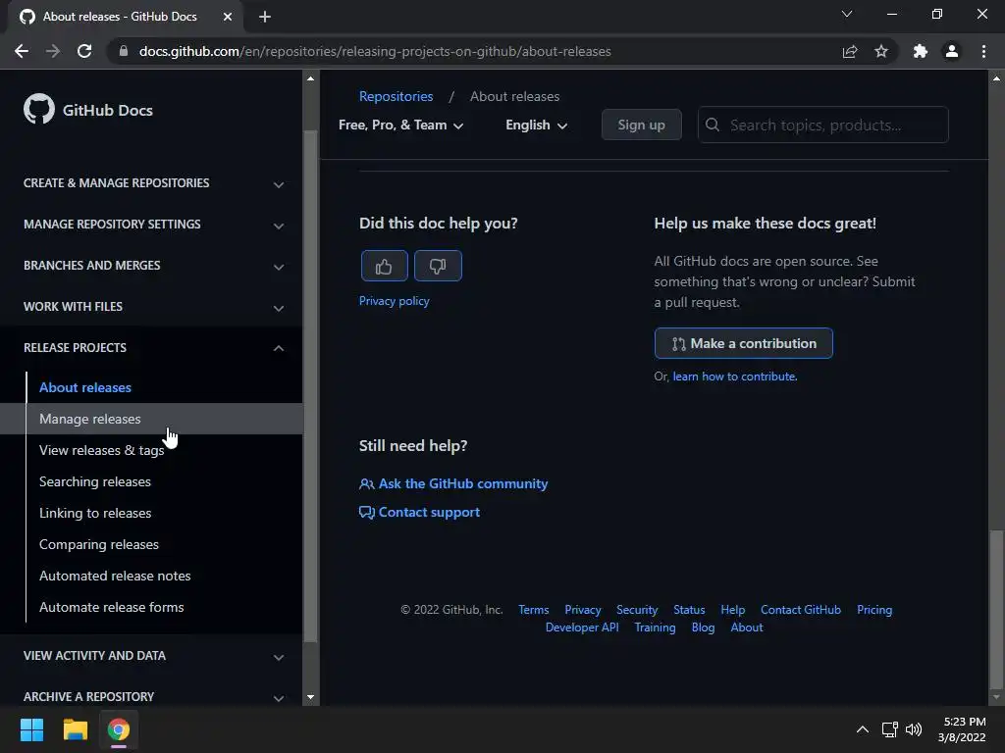The width and height of the screenshot is (1005, 753).
Task: Click sidebar scrollbar up arrow
Action: tap(311, 78)
